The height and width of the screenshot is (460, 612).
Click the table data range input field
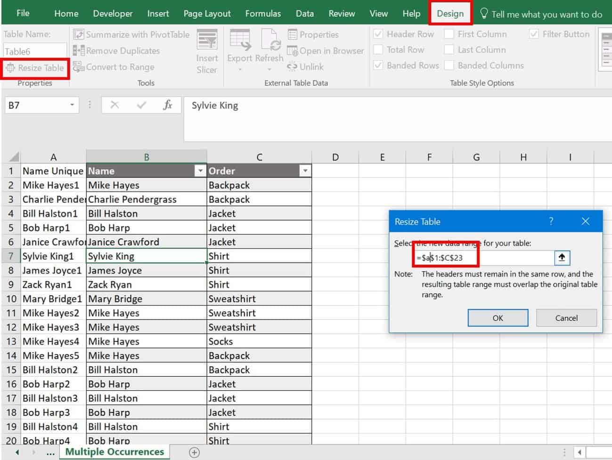point(514,258)
